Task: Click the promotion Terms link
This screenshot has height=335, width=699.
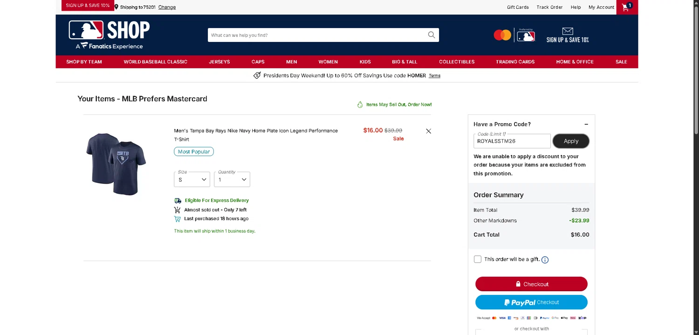Action: click(434, 76)
